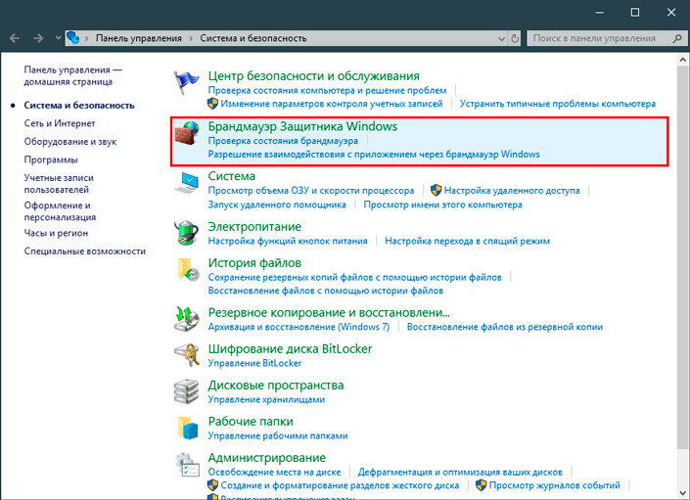Go to Оформление и персонализация

pyautogui.click(x=60, y=211)
